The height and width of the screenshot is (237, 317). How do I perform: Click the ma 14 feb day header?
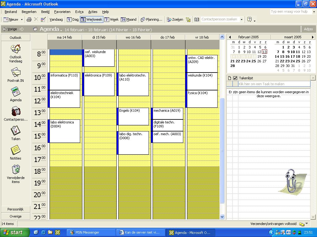point(64,37)
